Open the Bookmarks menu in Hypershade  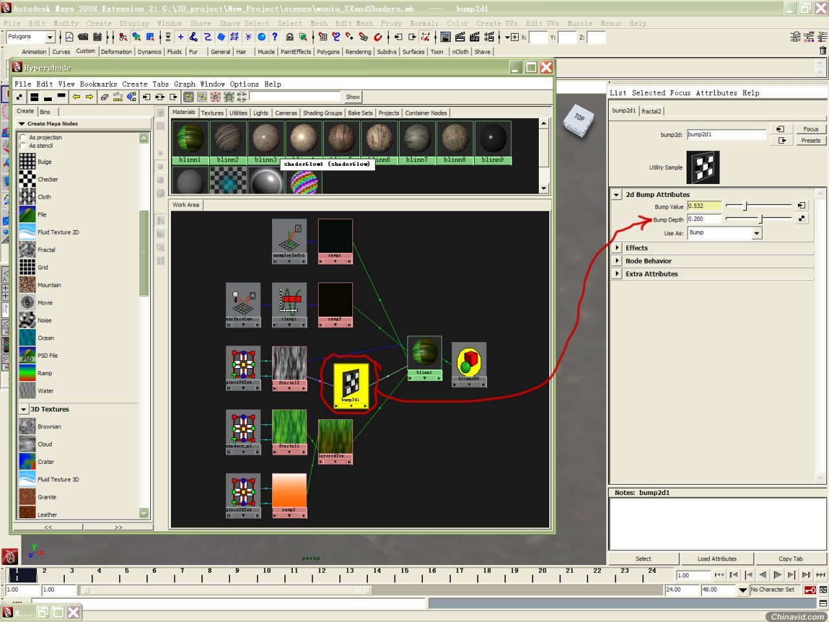point(98,84)
